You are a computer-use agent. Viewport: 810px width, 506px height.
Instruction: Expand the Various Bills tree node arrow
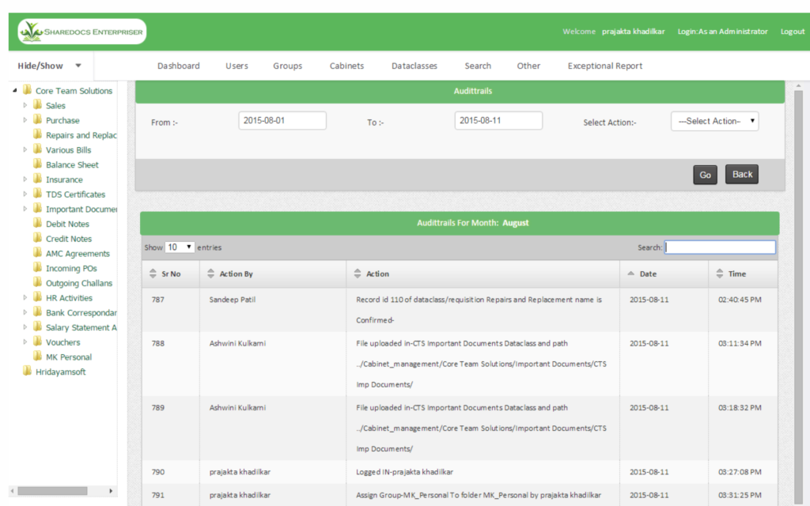click(x=25, y=149)
